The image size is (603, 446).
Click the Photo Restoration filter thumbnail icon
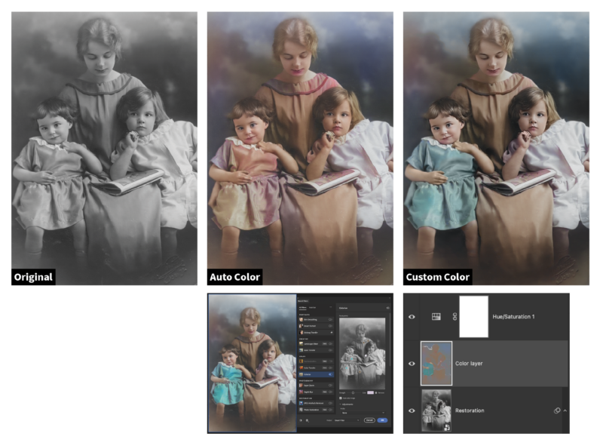pyautogui.click(x=301, y=410)
